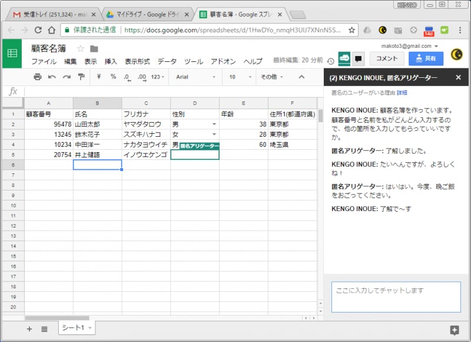Open the その他 toolbar dropdown

(271, 77)
